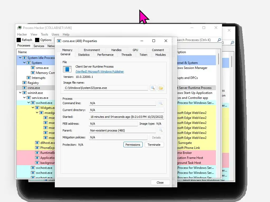This screenshot has height=202, width=270.
Task: Open the Hacker menu
Action: point(22,34)
